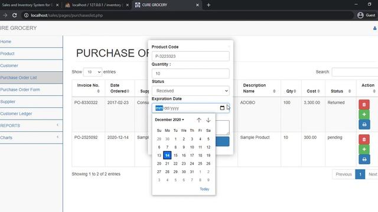Go to next month with down arrow
The image size is (378, 212).
point(208,120)
